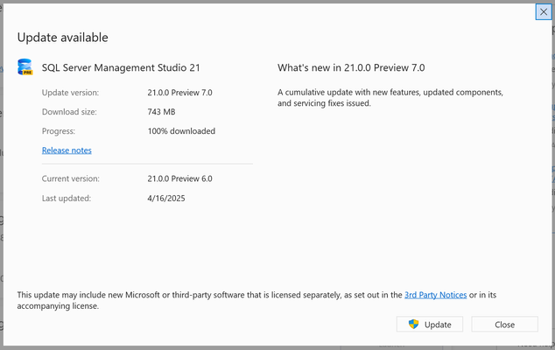The image size is (555, 350).
Task: Open the Release notes link
Action: [67, 150]
